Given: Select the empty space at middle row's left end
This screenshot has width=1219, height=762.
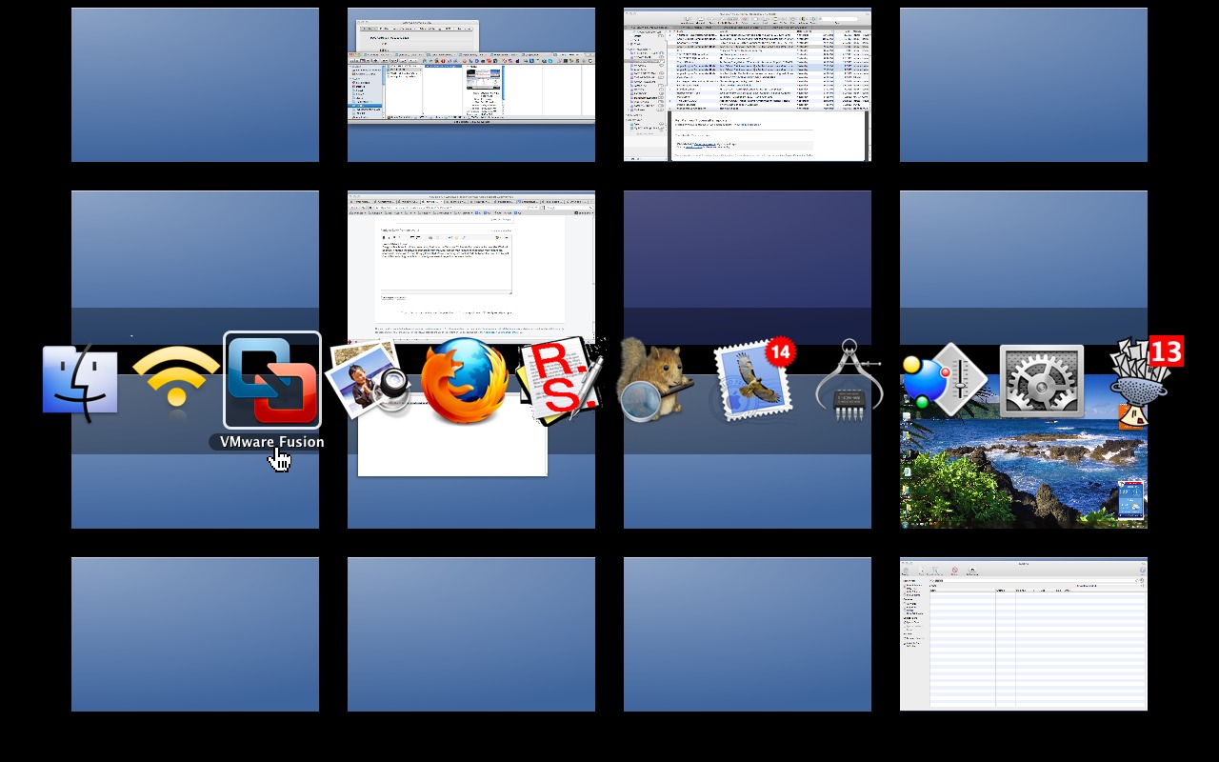Looking at the screenshot, I should (195, 267).
